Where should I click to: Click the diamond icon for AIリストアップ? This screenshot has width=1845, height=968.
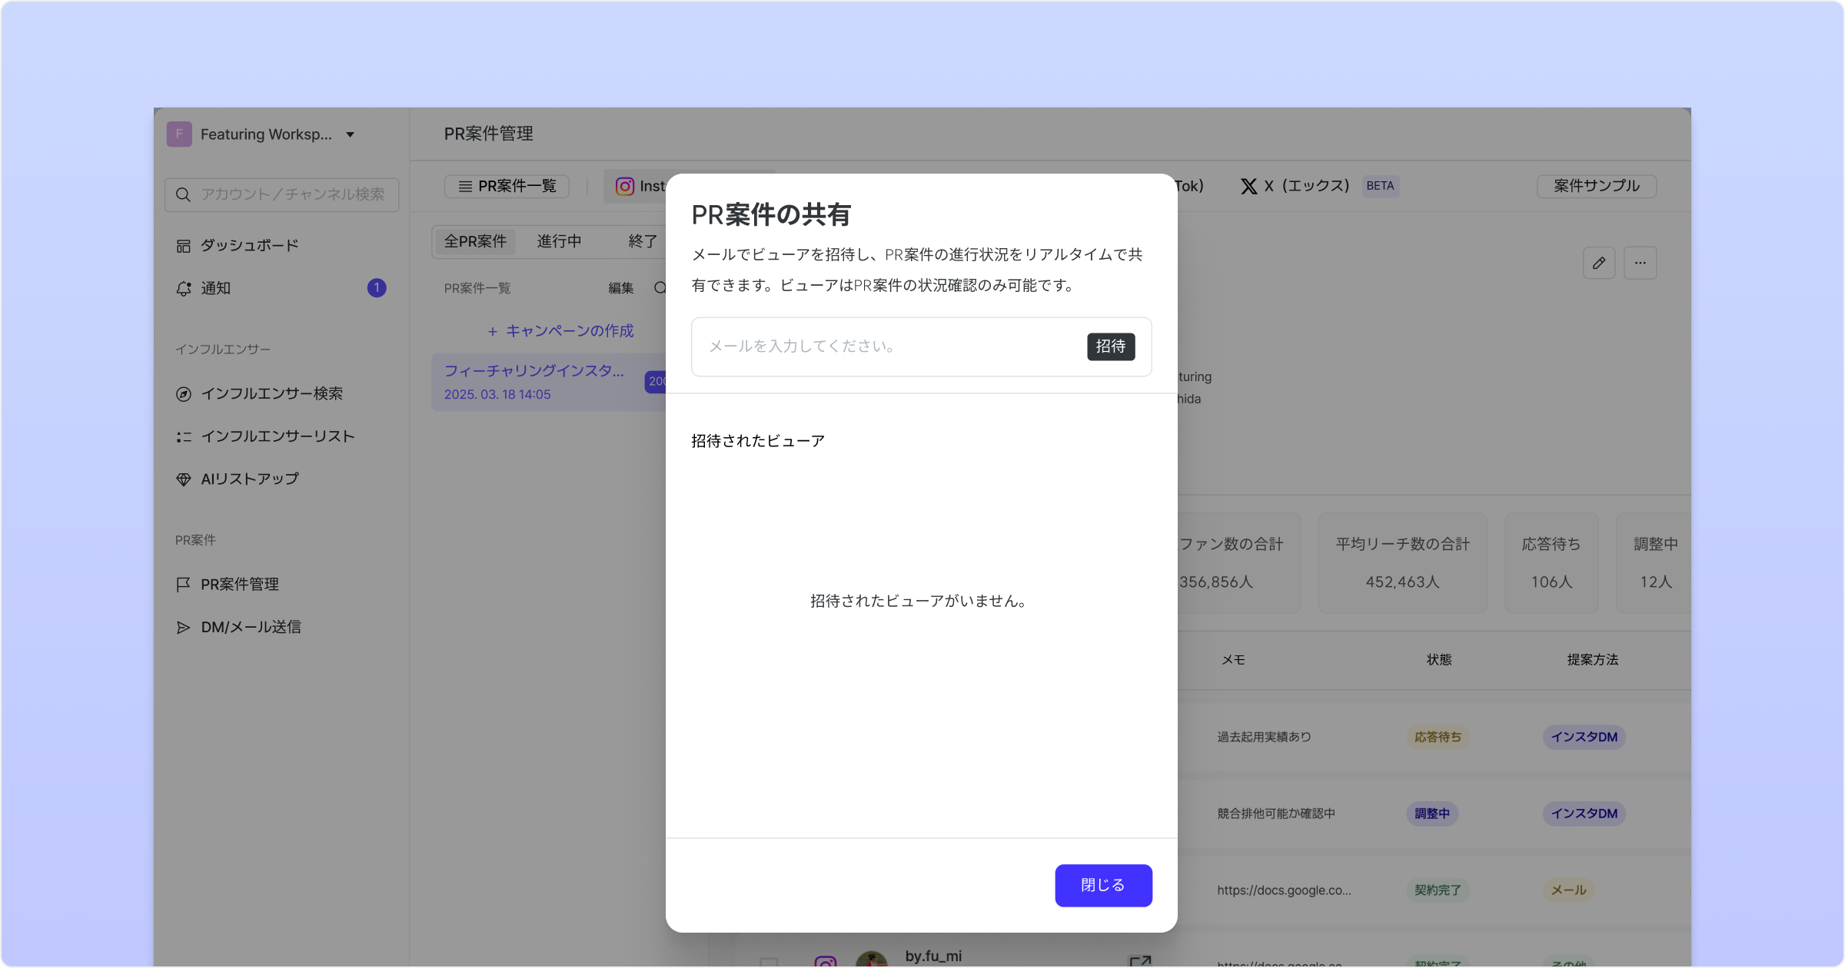[x=183, y=479]
